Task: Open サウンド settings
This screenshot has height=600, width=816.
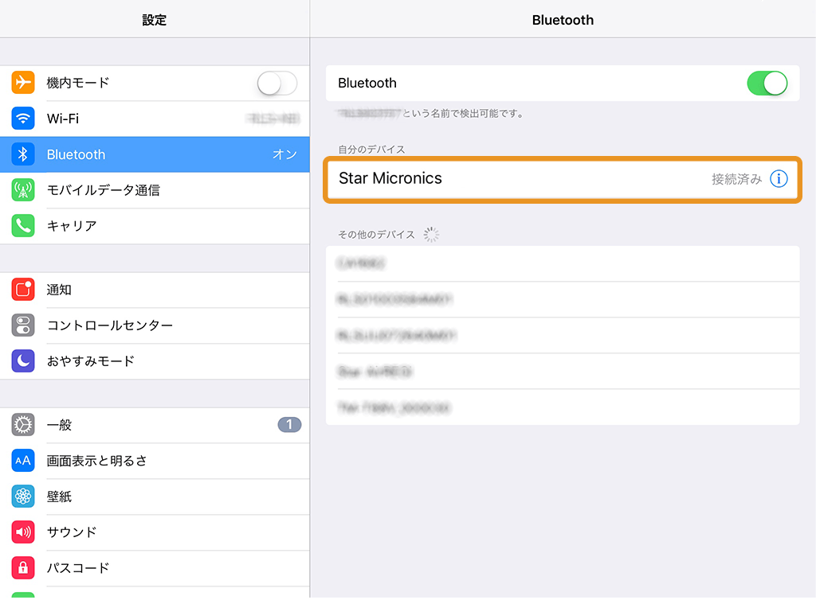Action: coord(155,532)
